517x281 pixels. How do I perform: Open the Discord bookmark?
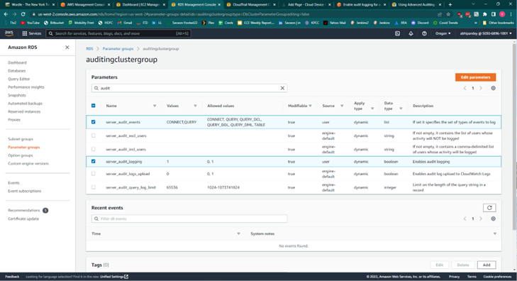420,23
